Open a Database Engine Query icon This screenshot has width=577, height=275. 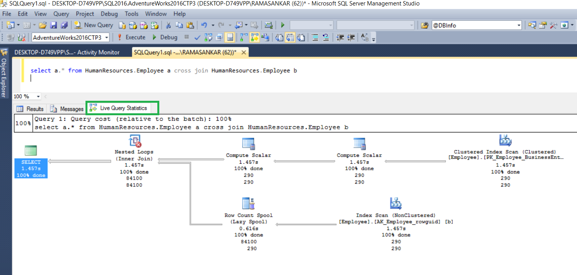coord(122,25)
